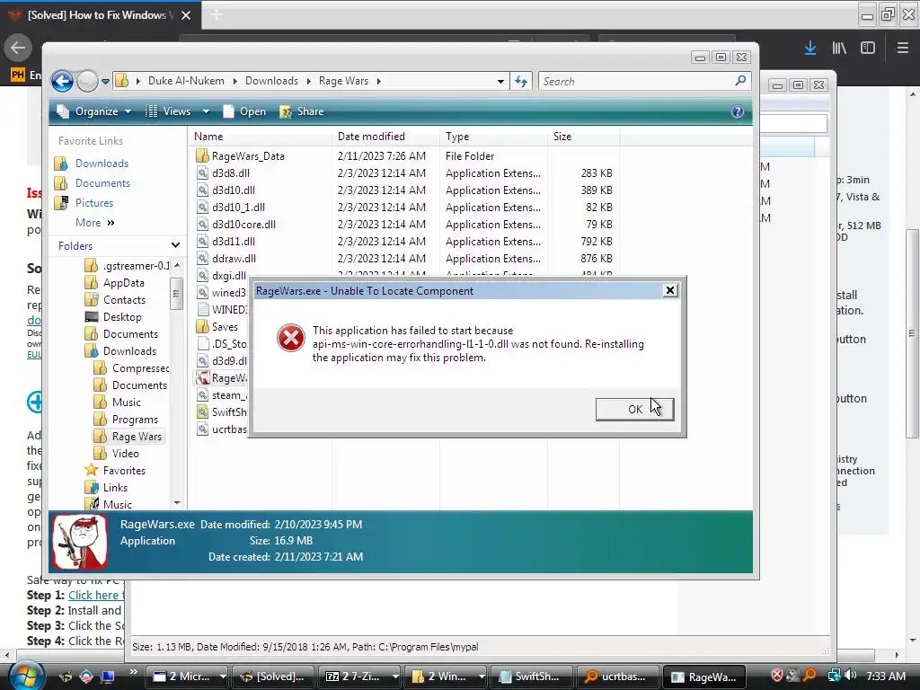
Task: Select the RageWars.exe file icon
Action: click(x=202, y=378)
